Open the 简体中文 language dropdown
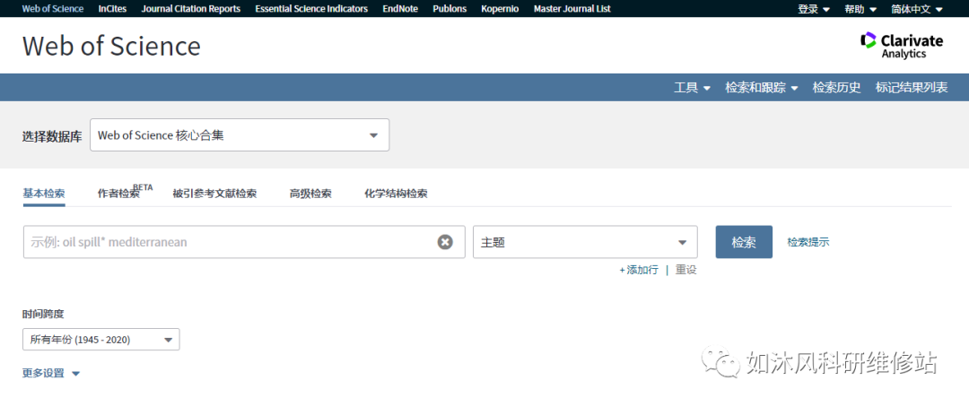The width and height of the screenshot is (969, 406). pyautogui.click(x=917, y=9)
